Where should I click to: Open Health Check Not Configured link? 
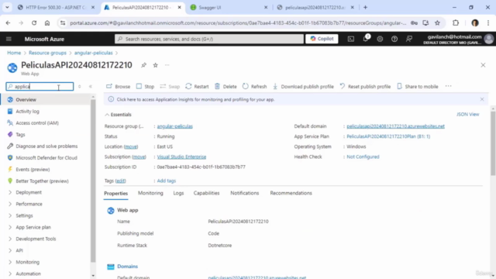[x=363, y=157]
